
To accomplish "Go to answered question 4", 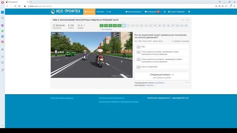I will tap(115, 25).
